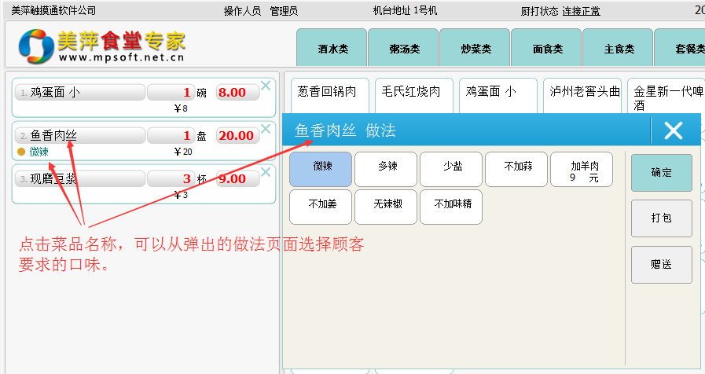Click 鱼香肉丝 dish name in order list
Viewport: 705px width, 374px height.
pyautogui.click(x=80, y=136)
